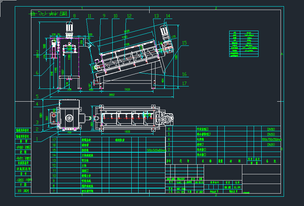Select part callout number 10 at drawing top
The height and width of the screenshot is (206, 304).
pos(115,16)
